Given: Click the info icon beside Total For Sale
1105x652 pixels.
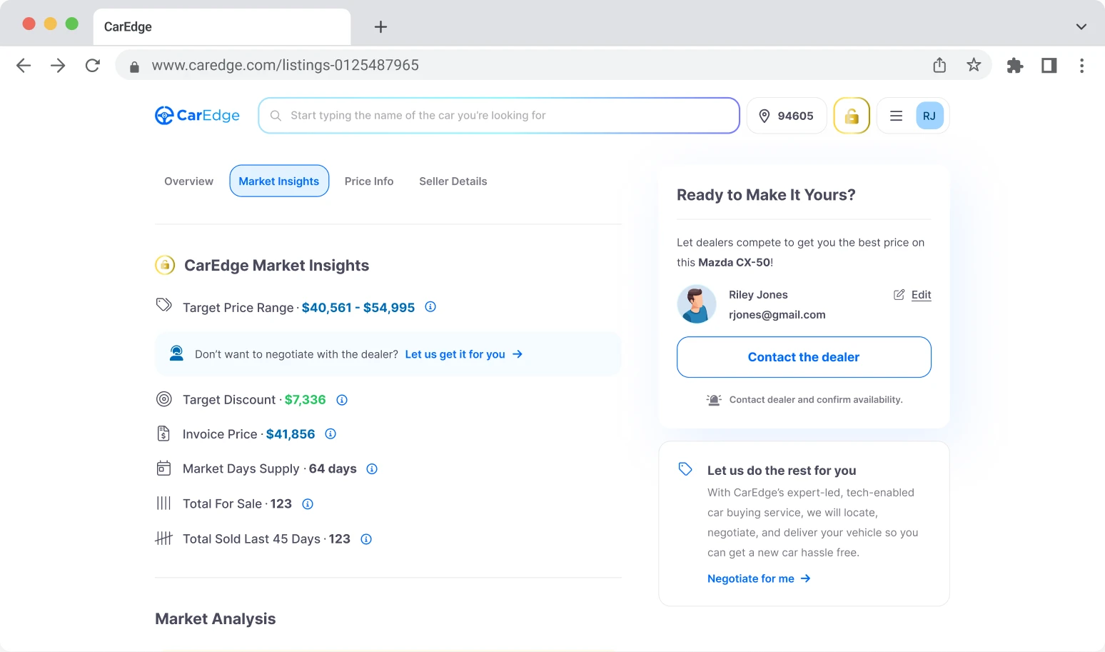Looking at the screenshot, I should (x=308, y=504).
